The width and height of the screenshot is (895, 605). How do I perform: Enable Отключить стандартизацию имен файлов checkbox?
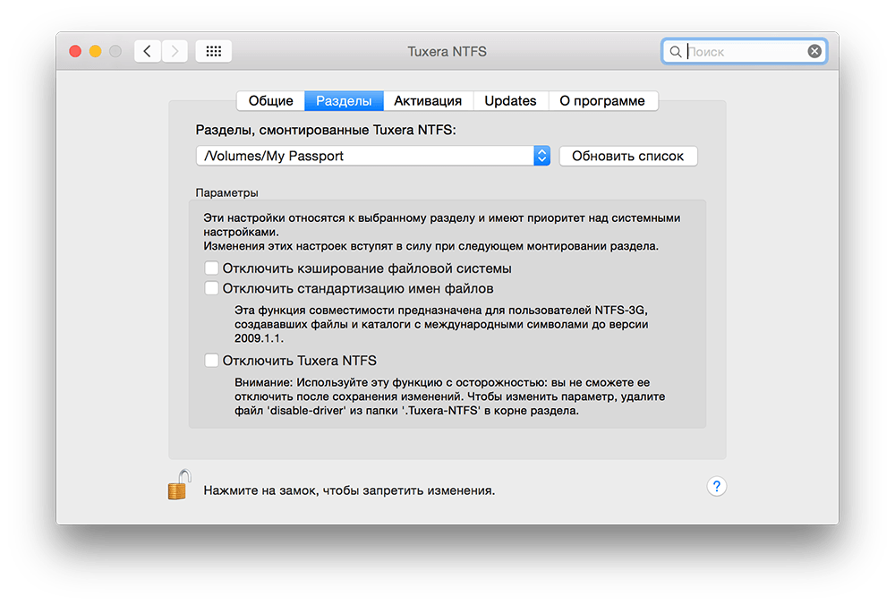(211, 288)
